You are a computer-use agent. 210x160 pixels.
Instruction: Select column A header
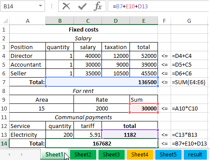(x=28, y=21)
